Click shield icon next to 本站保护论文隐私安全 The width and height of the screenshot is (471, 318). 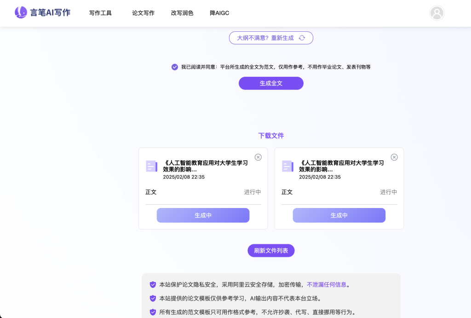153,284
